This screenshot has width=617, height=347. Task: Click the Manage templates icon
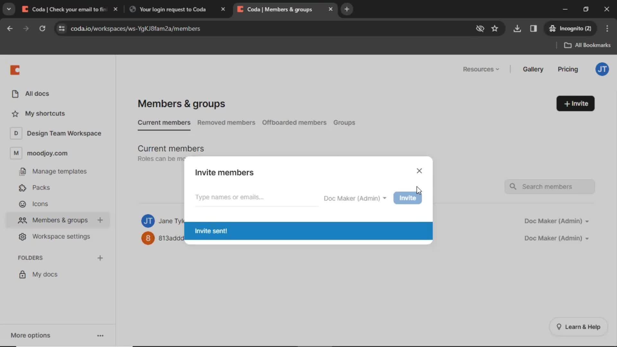pyautogui.click(x=22, y=171)
